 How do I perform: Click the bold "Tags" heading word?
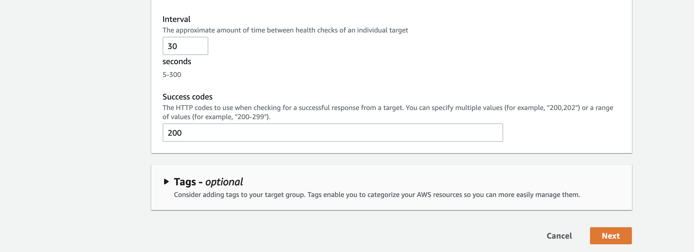pos(185,182)
